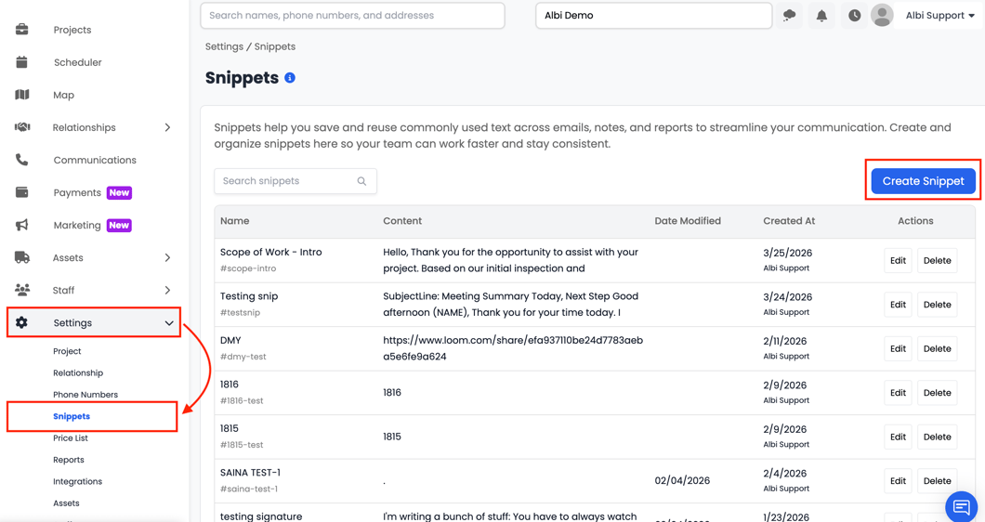Click the Staff people icon
985x522 pixels.
pos(22,290)
